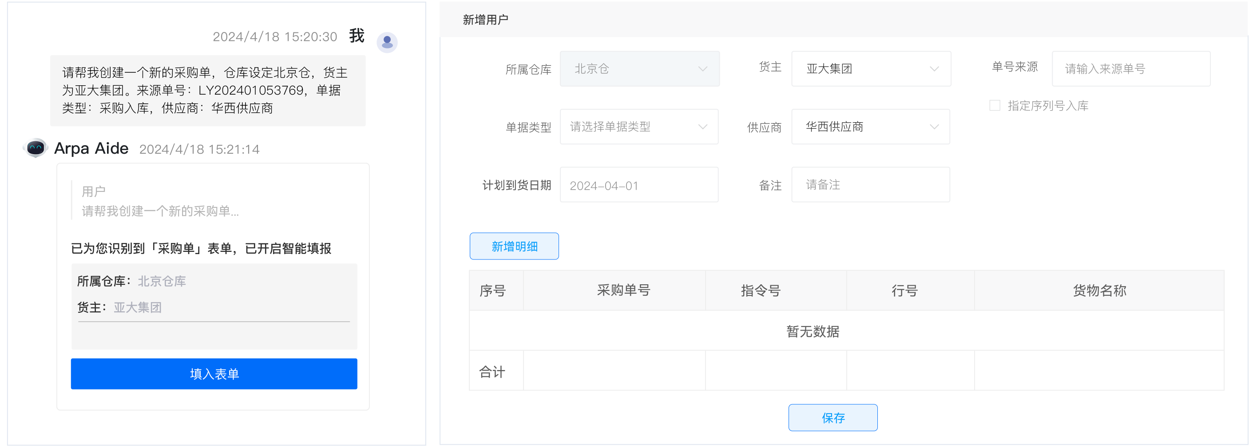The height and width of the screenshot is (446, 1253).
Task: Click the 暂无数据 empty table text
Action: (813, 331)
